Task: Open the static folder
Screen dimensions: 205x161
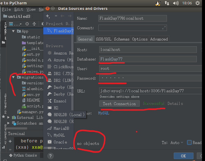Action: tap(31, 37)
